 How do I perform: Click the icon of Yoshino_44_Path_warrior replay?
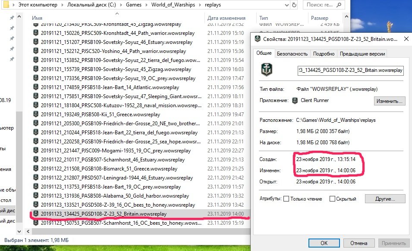tap(36, 51)
